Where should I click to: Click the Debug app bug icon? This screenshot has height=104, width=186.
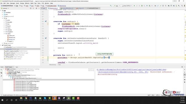coord(142,6)
